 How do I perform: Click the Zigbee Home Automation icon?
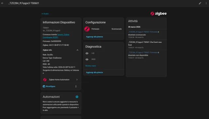tap(45, 79)
